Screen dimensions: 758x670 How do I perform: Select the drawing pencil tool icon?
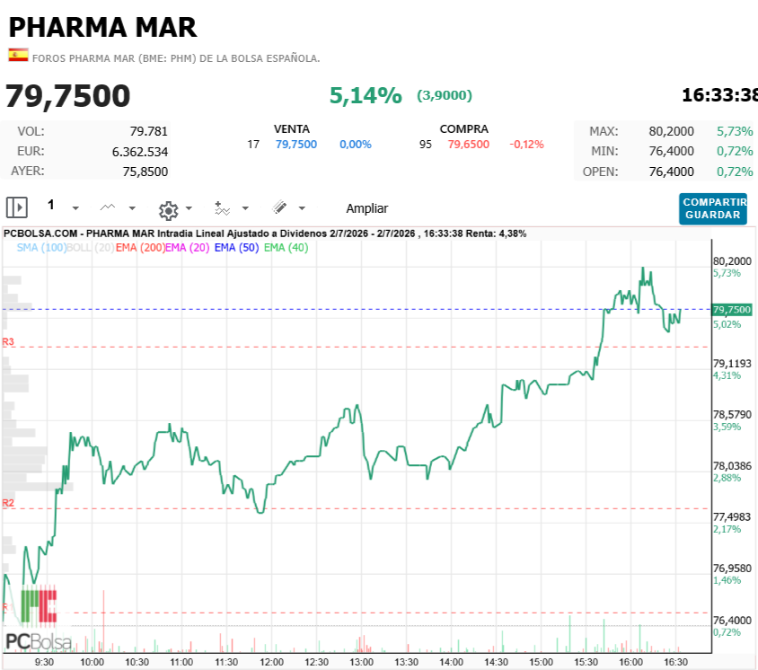click(279, 207)
